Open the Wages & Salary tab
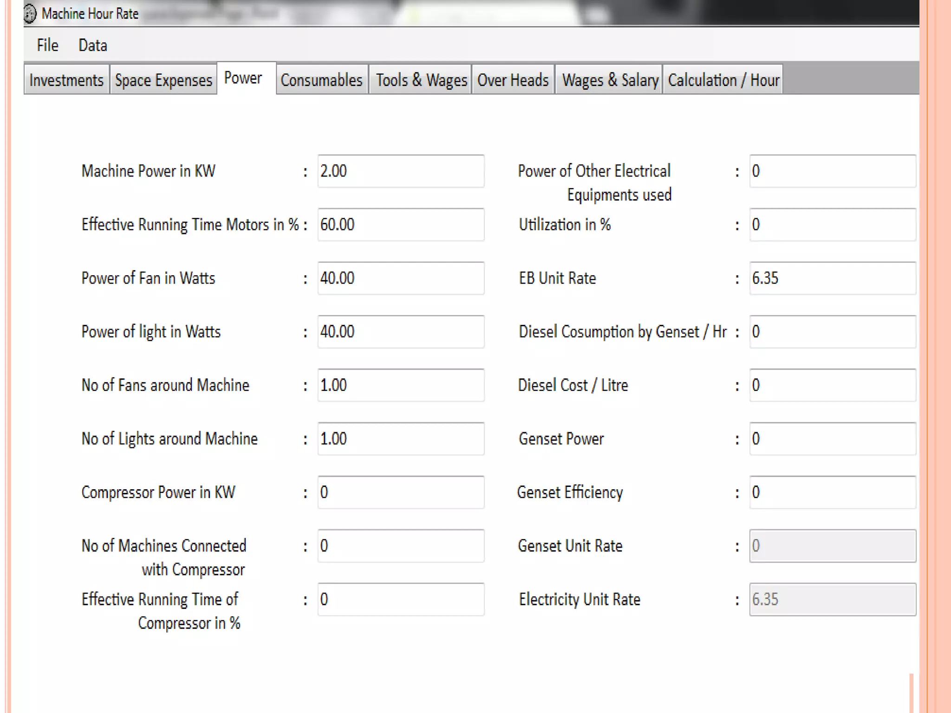The image size is (951, 713). tap(610, 80)
